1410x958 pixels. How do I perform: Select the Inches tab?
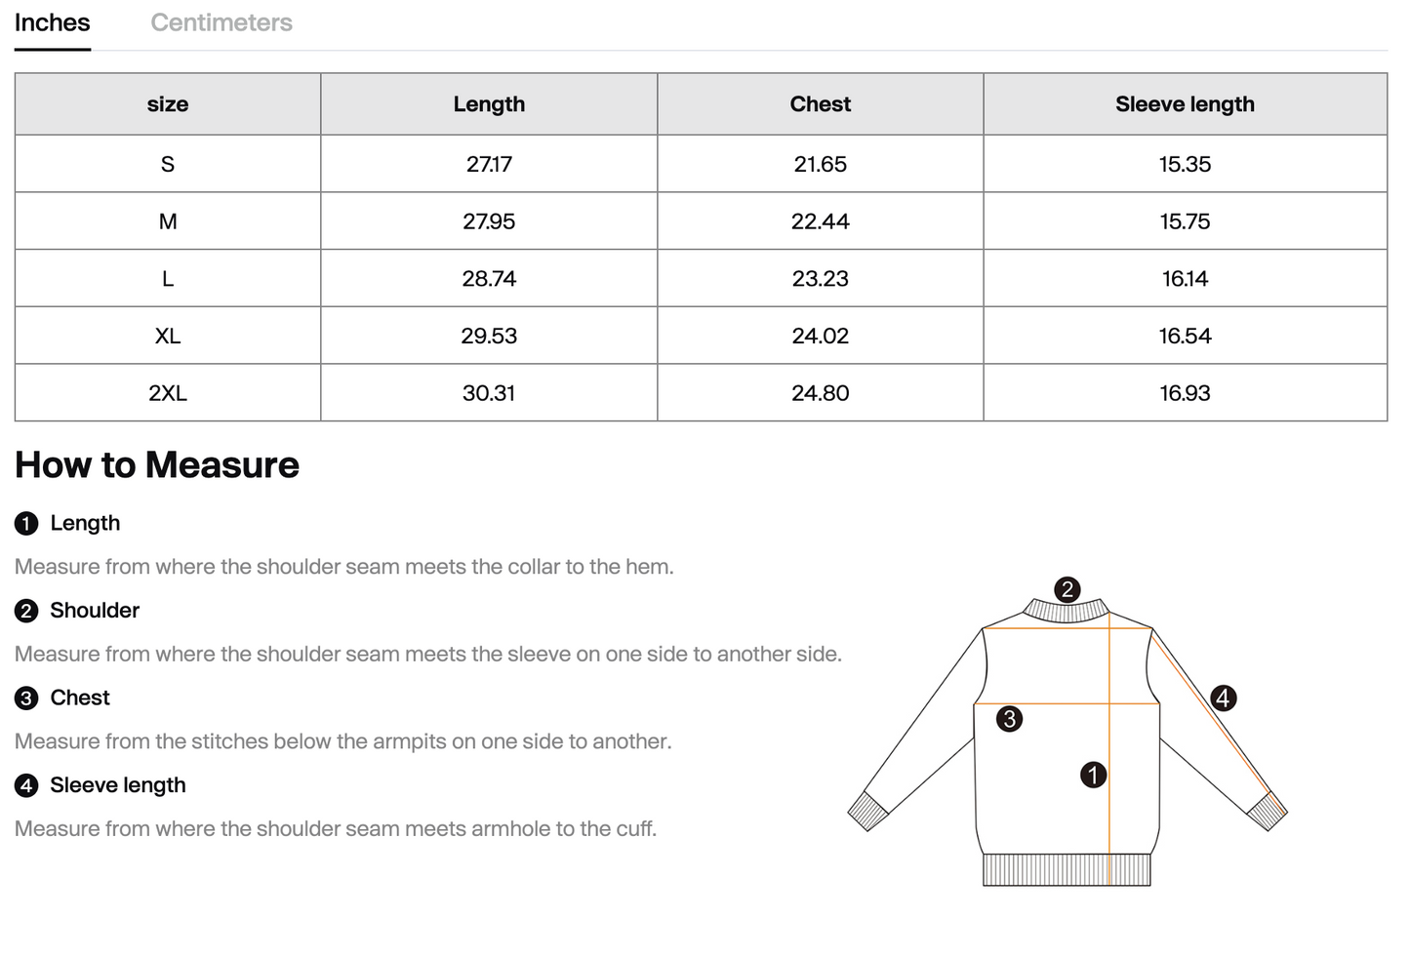coord(53,22)
